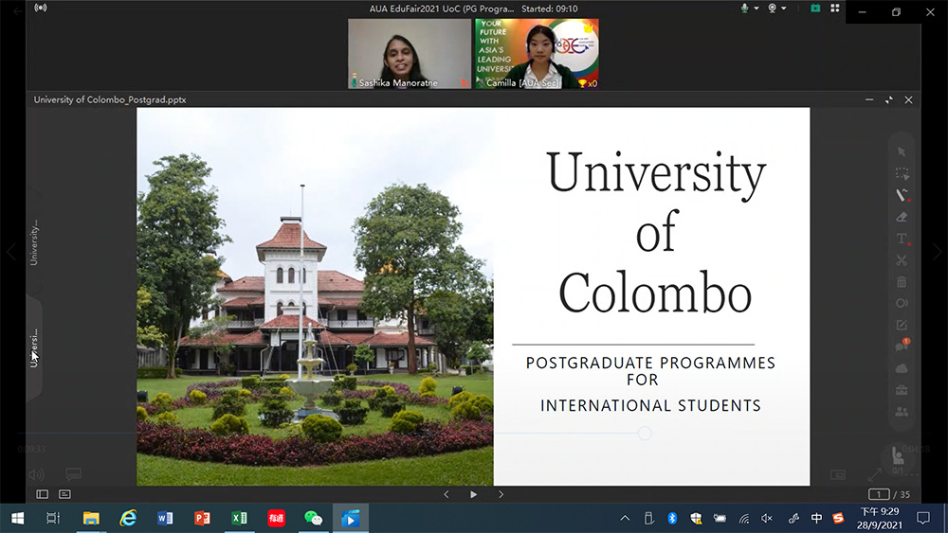Viewport: 948px width, 533px height.
Task: Select the marquee selection tool
Action: click(902, 174)
